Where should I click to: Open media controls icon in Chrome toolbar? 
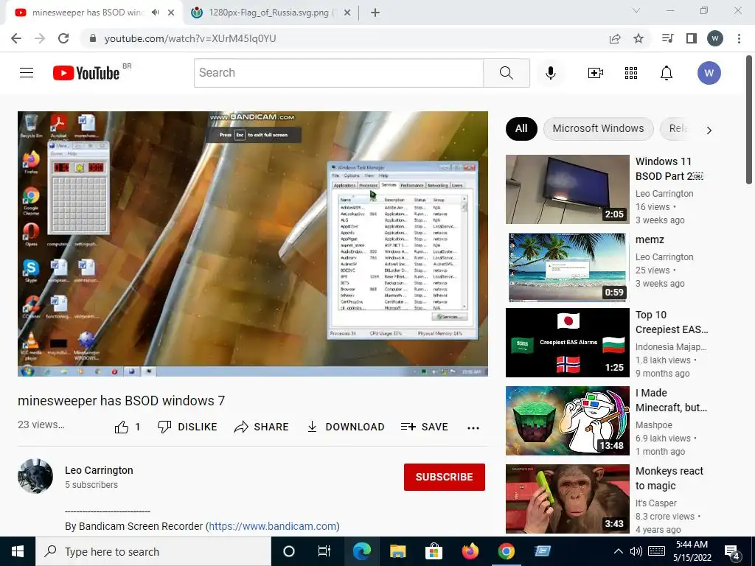pos(667,38)
